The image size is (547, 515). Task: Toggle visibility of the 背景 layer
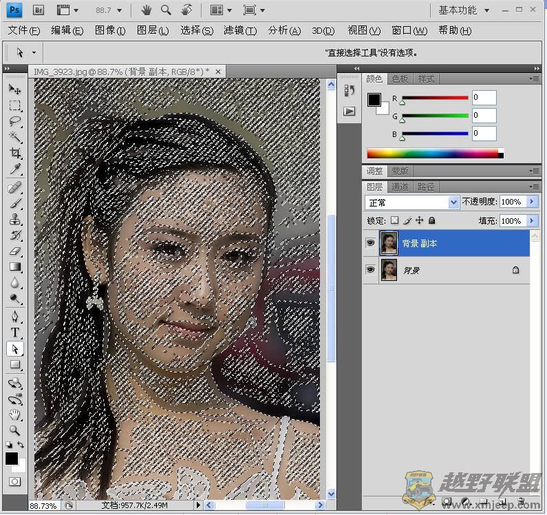(x=371, y=271)
